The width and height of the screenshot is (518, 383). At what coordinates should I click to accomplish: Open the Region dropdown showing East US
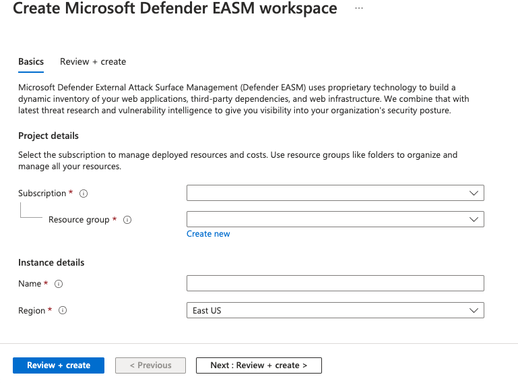click(335, 310)
